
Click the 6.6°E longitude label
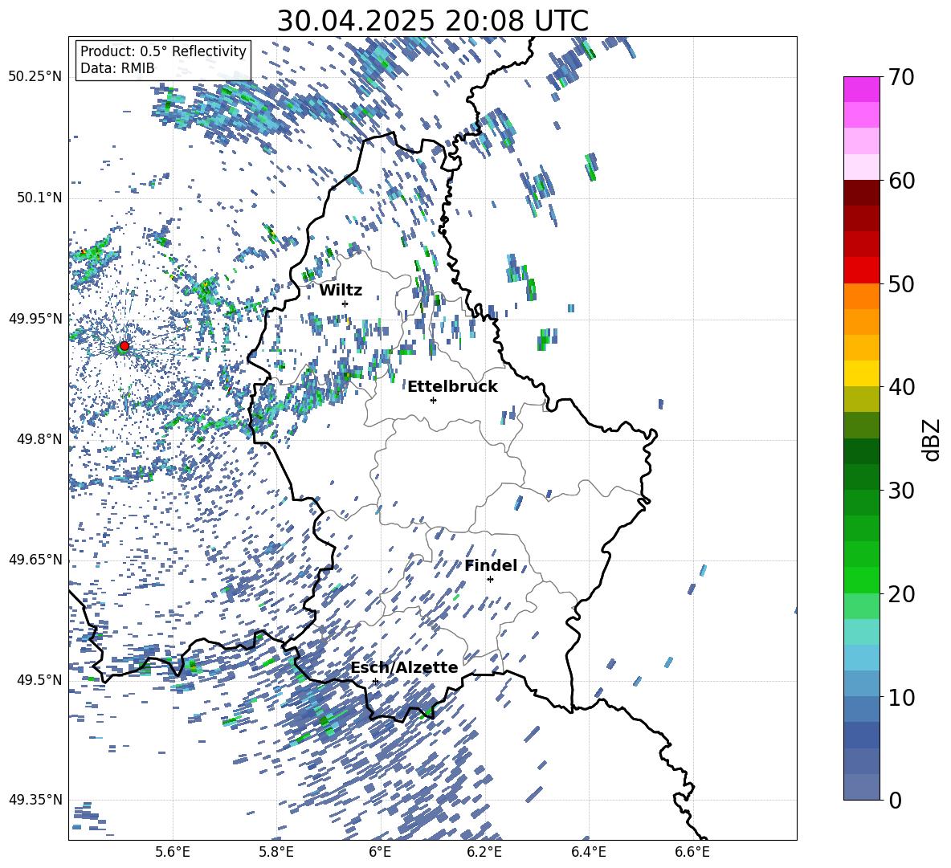(x=692, y=852)
